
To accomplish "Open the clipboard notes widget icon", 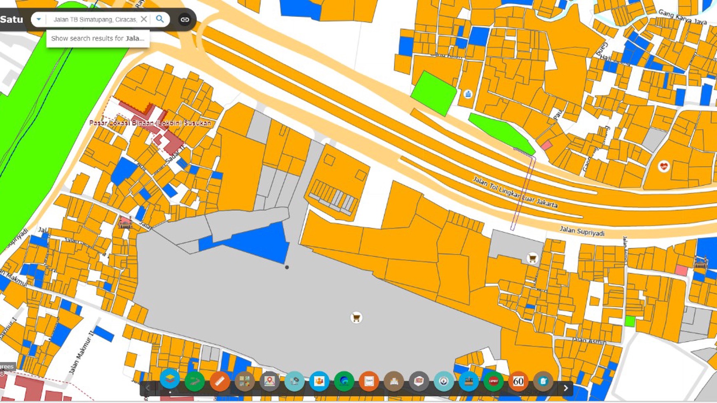I will (543, 381).
